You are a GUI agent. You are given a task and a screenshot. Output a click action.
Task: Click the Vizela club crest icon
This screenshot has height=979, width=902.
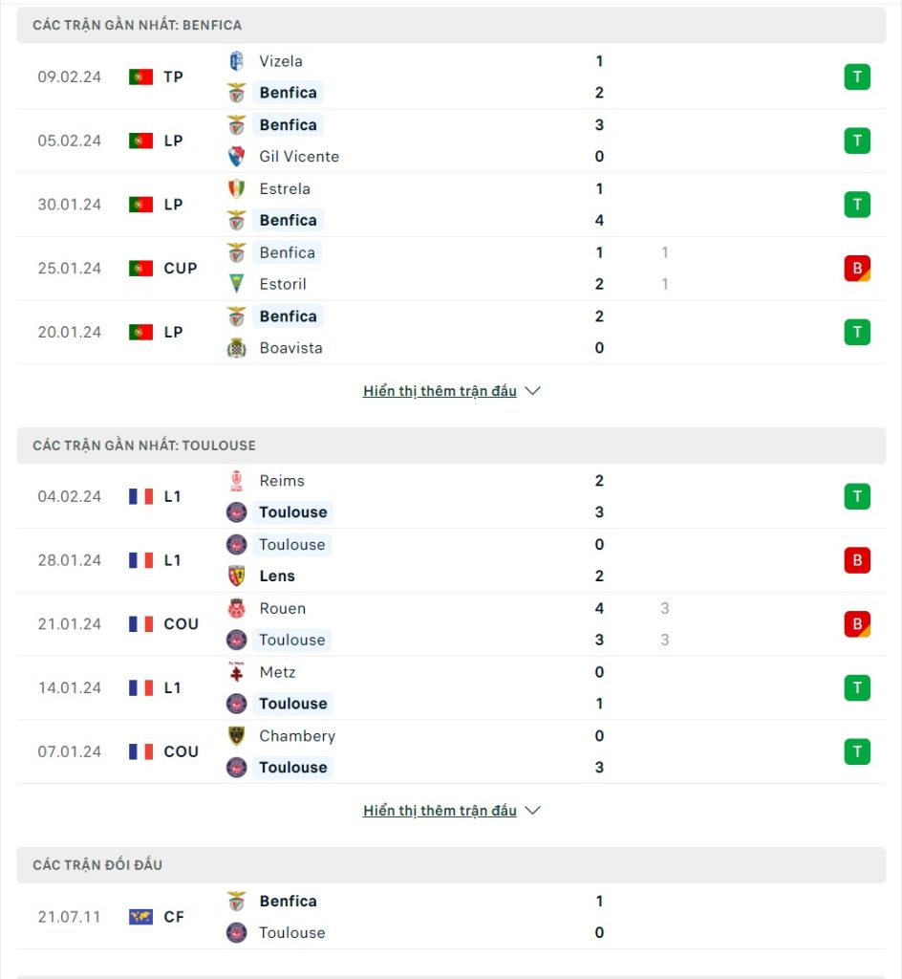point(236,61)
